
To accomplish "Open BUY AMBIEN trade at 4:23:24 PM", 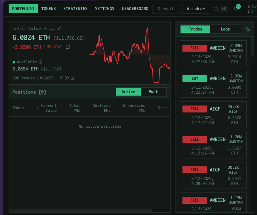I will coord(213,84).
